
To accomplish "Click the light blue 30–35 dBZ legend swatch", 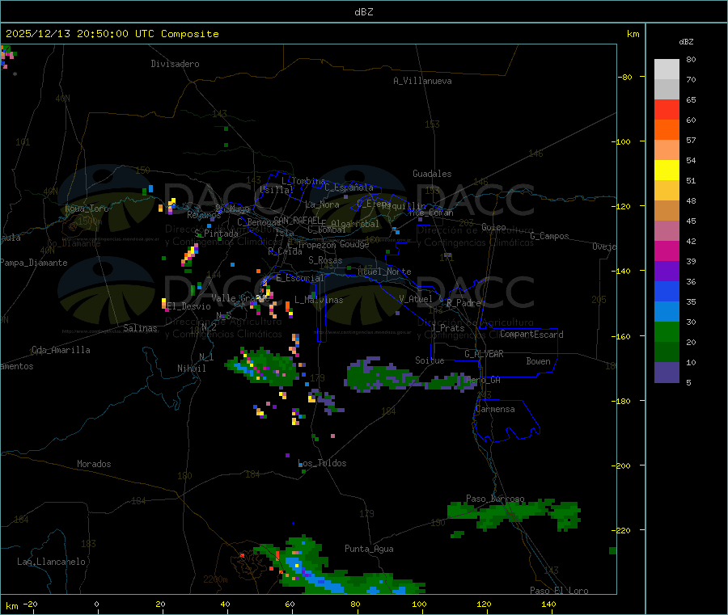I will pos(667,312).
